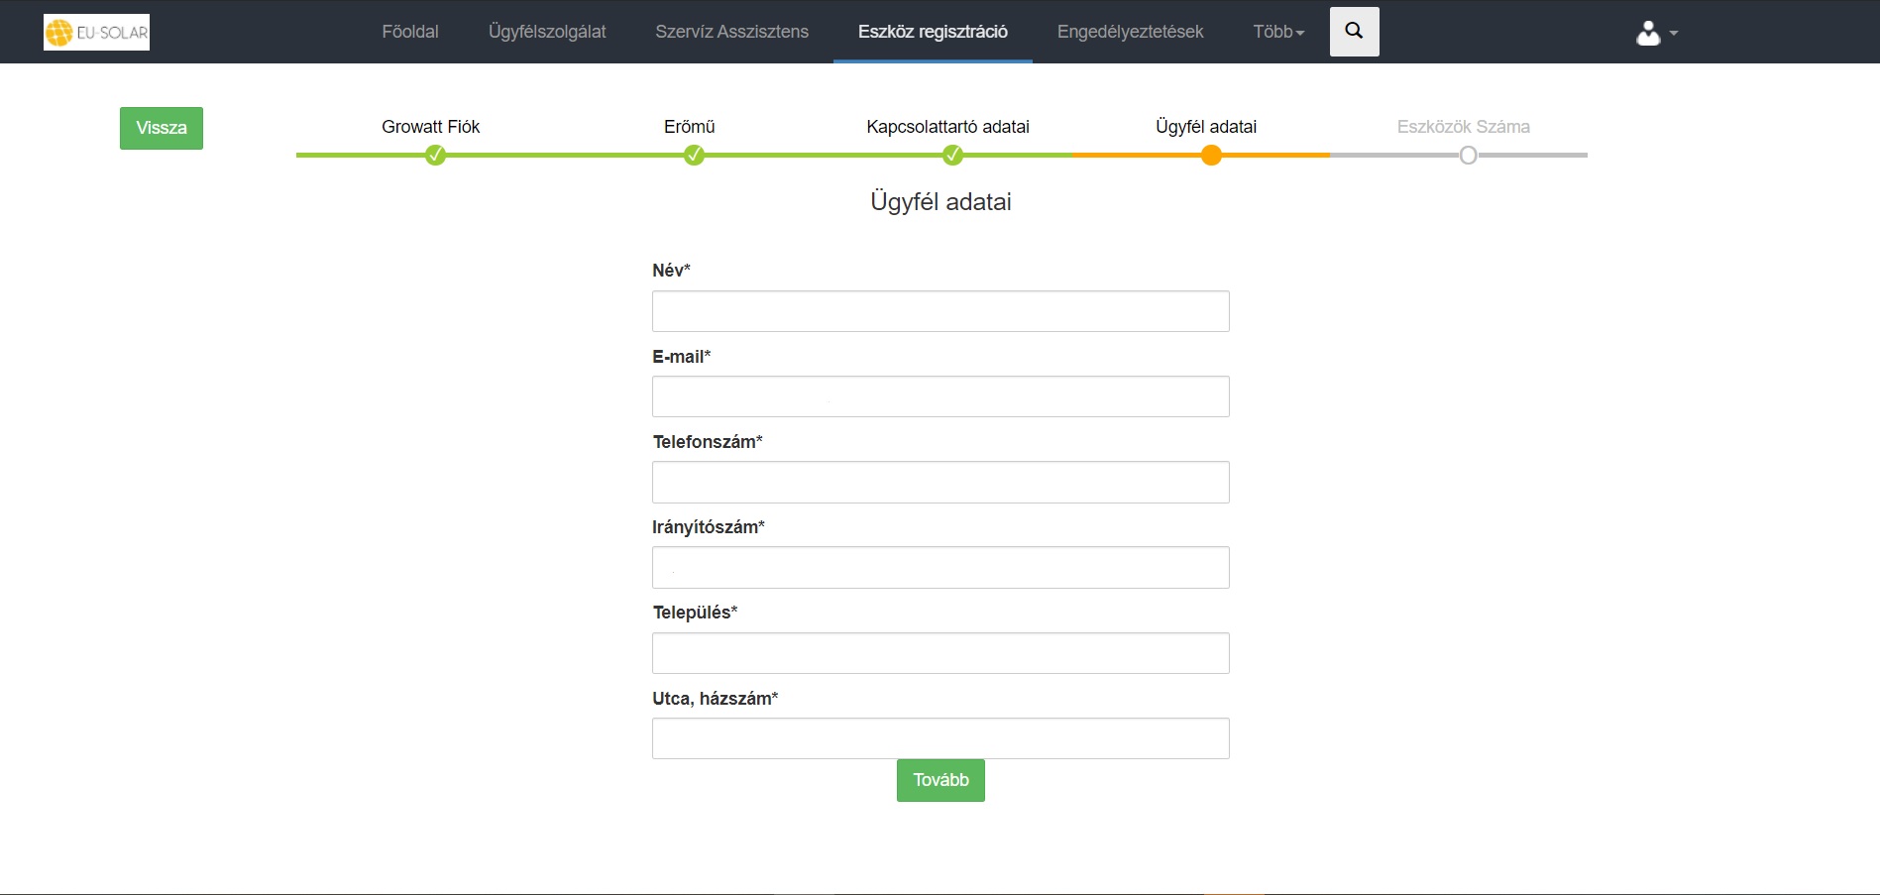
Task: Open the user profile icon menu
Action: point(1655,34)
